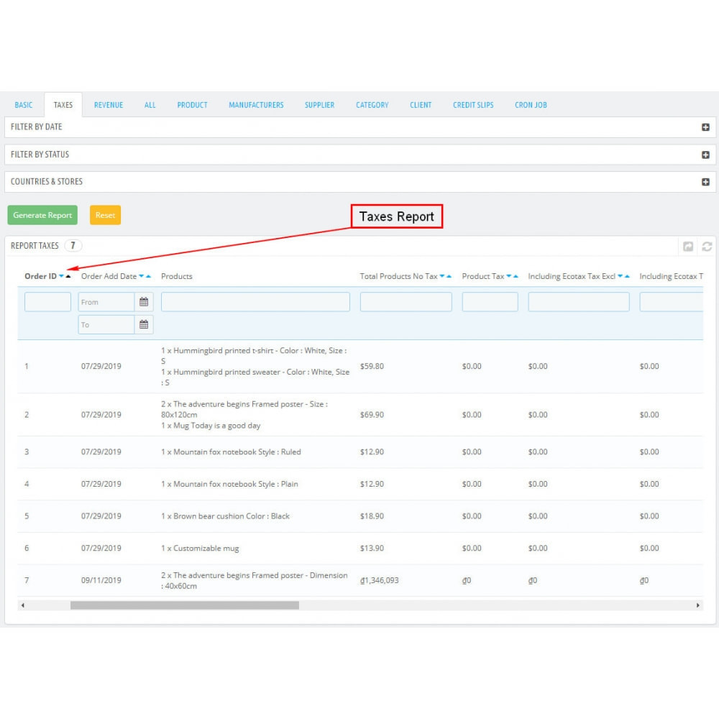Click the export report icon
Screen dimensions: 719x719
(688, 246)
